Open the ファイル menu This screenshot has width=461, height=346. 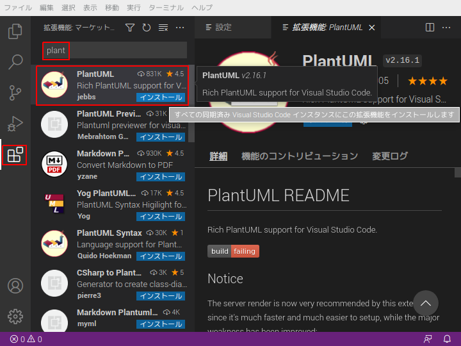click(18, 8)
